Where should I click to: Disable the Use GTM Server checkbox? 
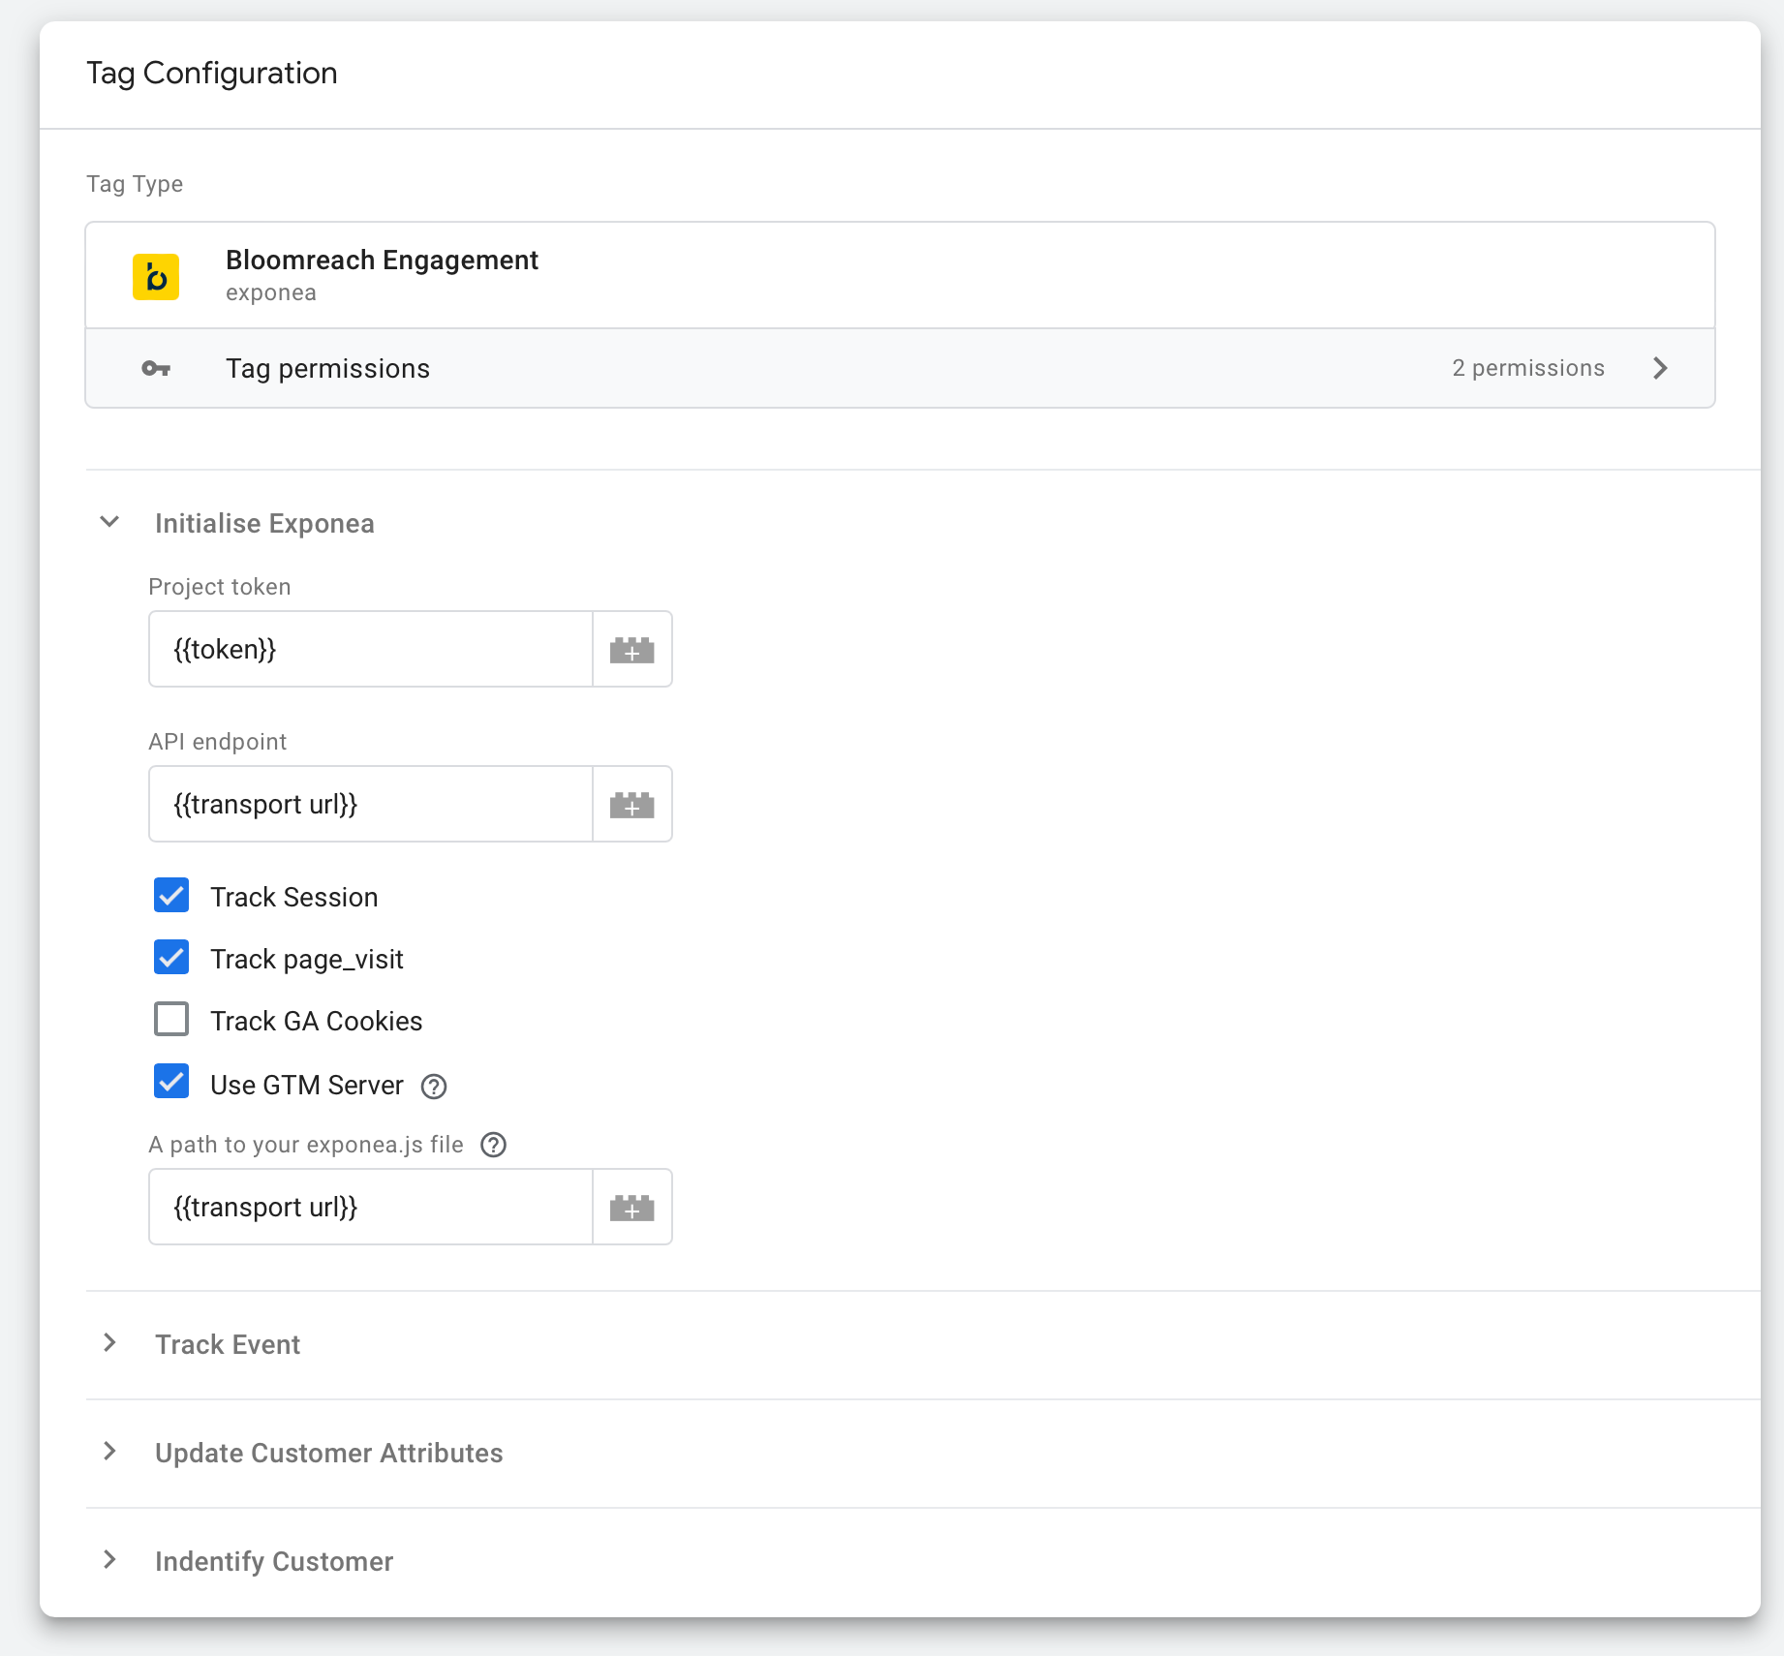tap(171, 1082)
